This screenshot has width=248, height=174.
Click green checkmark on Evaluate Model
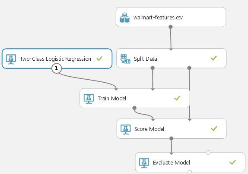pyautogui.click(x=232, y=162)
